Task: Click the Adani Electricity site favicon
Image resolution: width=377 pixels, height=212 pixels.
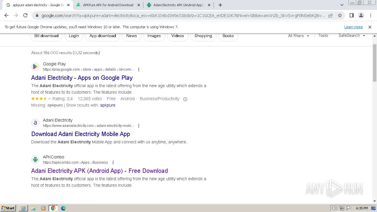Action: pos(35,123)
